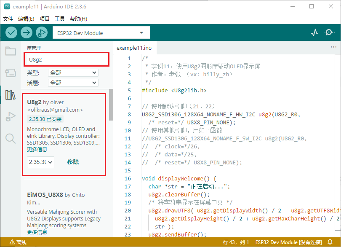This screenshot has width=341, height=247.
Task: Click the Verify sketch checkmark button
Action: [11, 33]
